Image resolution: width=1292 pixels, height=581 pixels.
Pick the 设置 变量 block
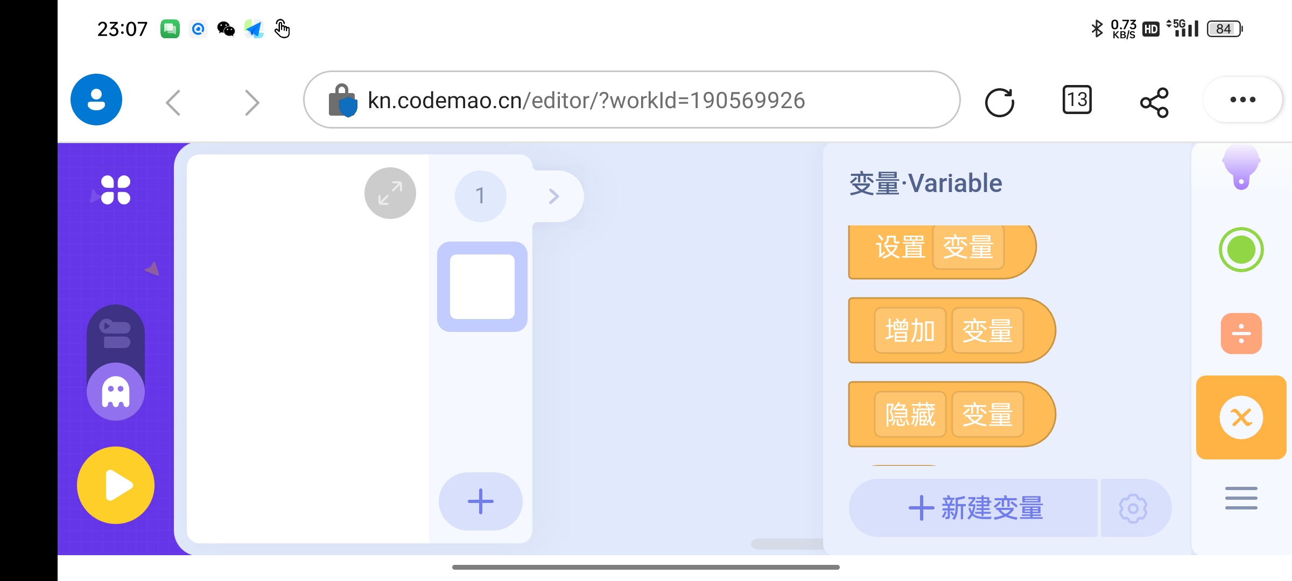click(942, 252)
